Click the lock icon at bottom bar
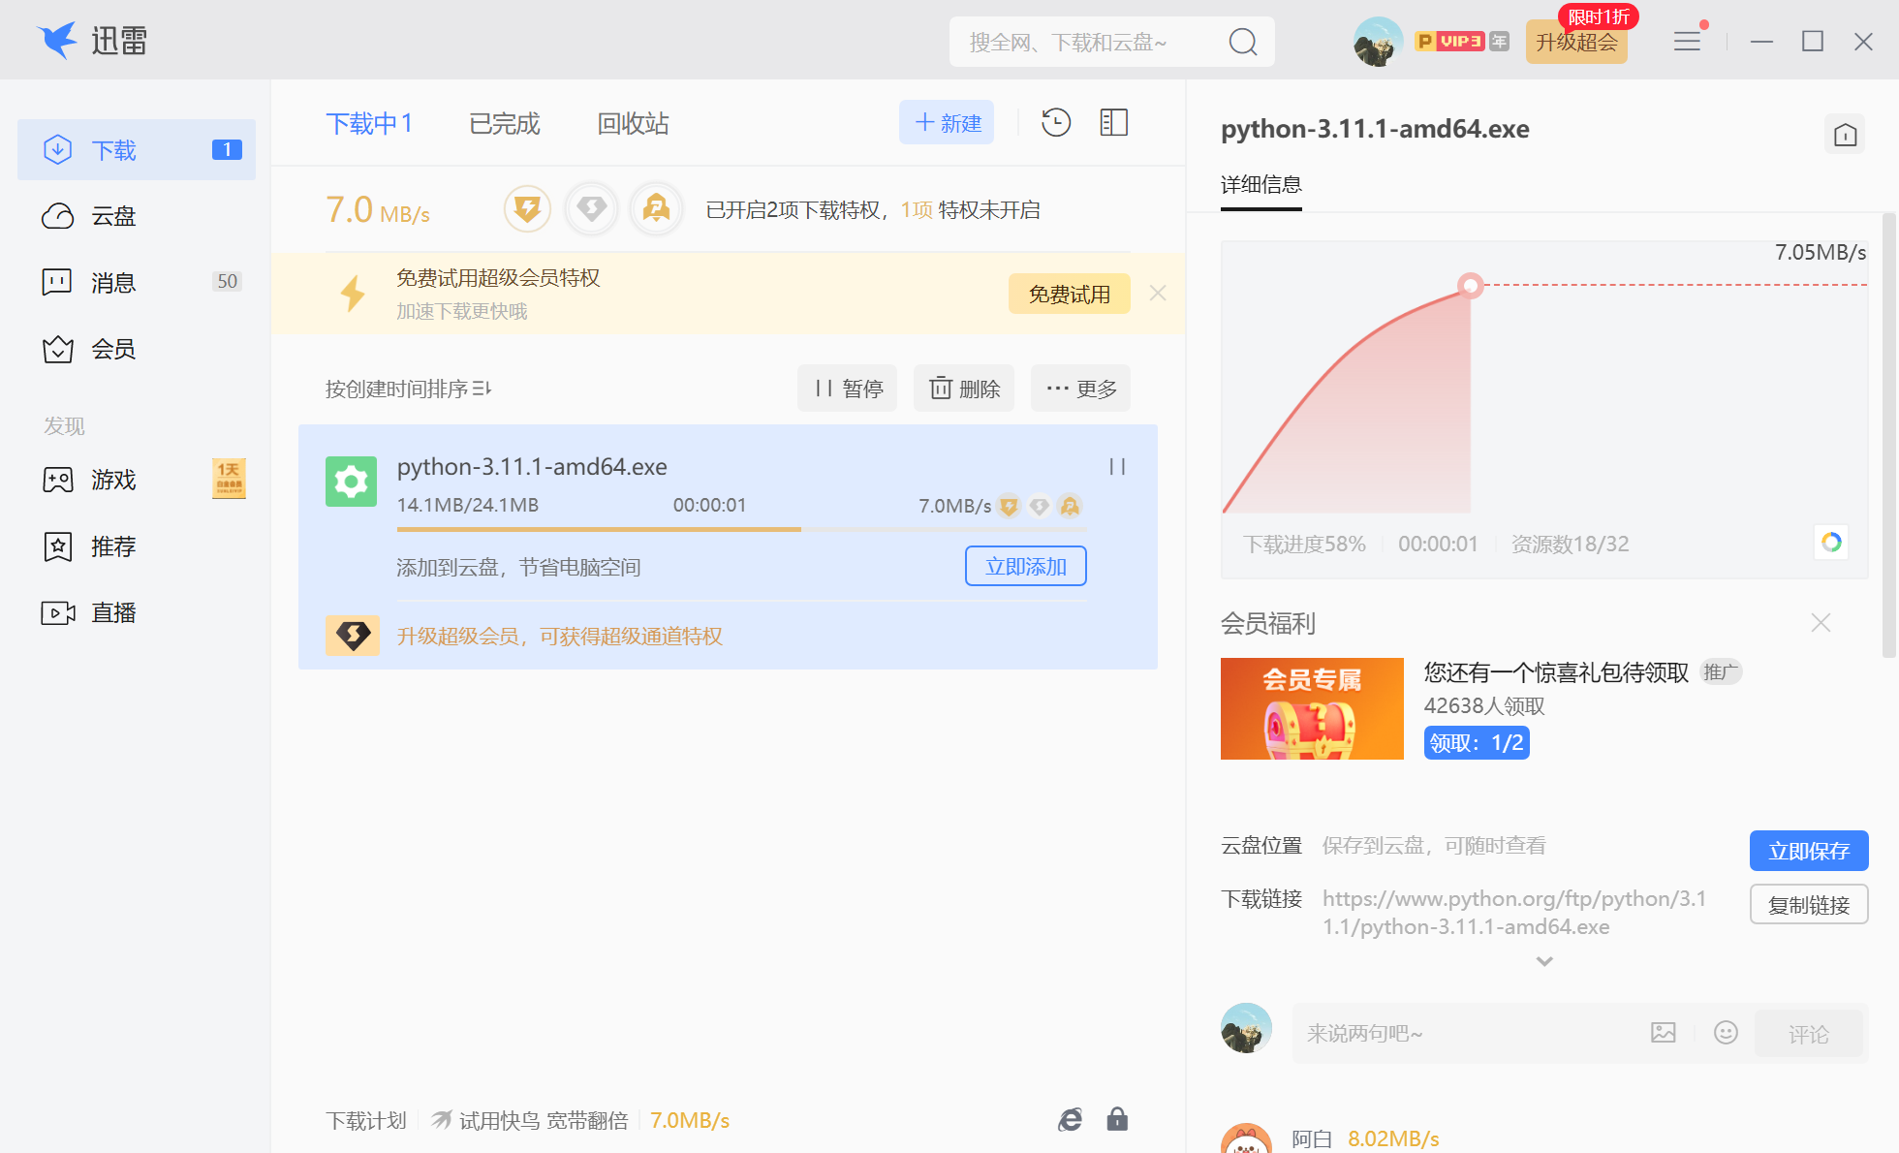Screen dimensions: 1899x1153 click(x=1117, y=1120)
